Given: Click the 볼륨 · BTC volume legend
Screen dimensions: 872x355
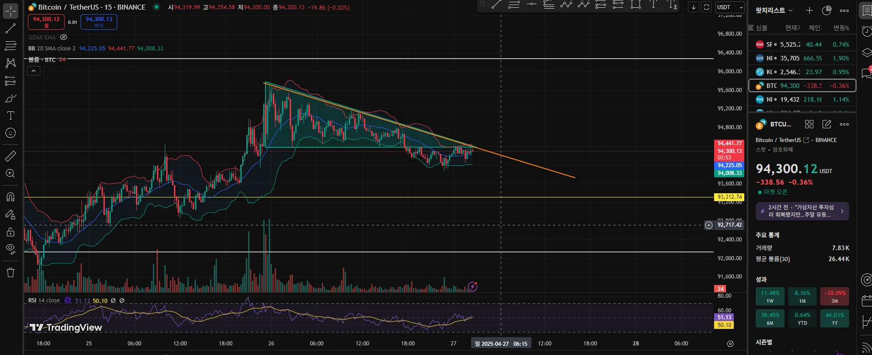Looking at the screenshot, I should [x=42, y=60].
